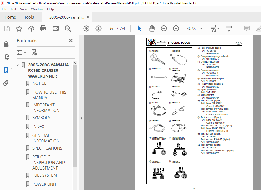Viewport: 261px width, 190px height.
Task: Collapse the navigation pane with the left arrow
Action: coord(81,118)
